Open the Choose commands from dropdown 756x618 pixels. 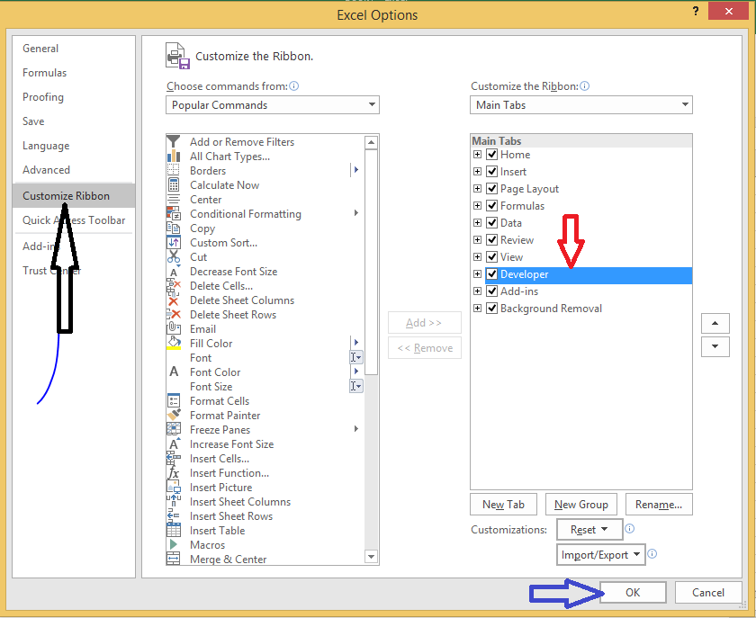(273, 104)
